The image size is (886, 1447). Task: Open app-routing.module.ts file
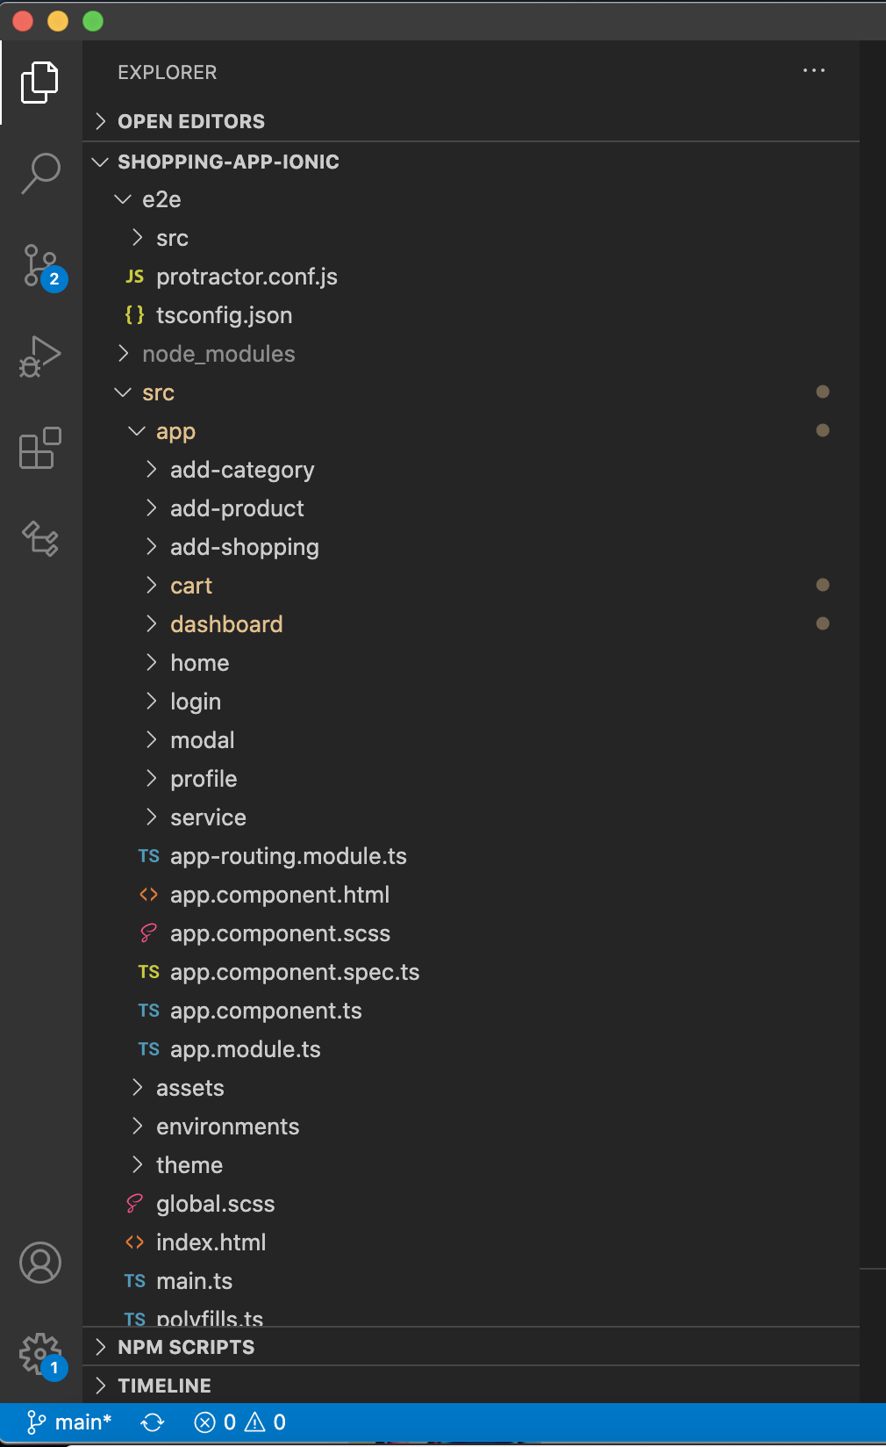point(288,856)
